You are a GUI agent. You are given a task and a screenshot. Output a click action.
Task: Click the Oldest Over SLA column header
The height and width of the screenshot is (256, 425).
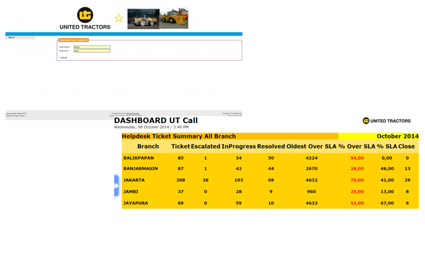(x=311, y=146)
